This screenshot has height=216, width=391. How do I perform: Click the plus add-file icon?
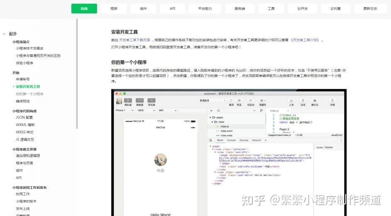[x=211, y=110]
